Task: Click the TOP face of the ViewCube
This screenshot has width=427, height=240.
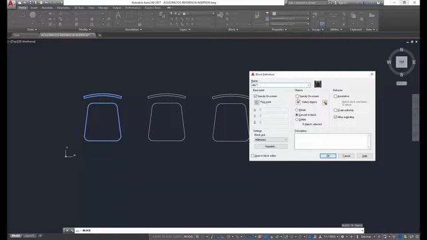Action: pyautogui.click(x=402, y=62)
